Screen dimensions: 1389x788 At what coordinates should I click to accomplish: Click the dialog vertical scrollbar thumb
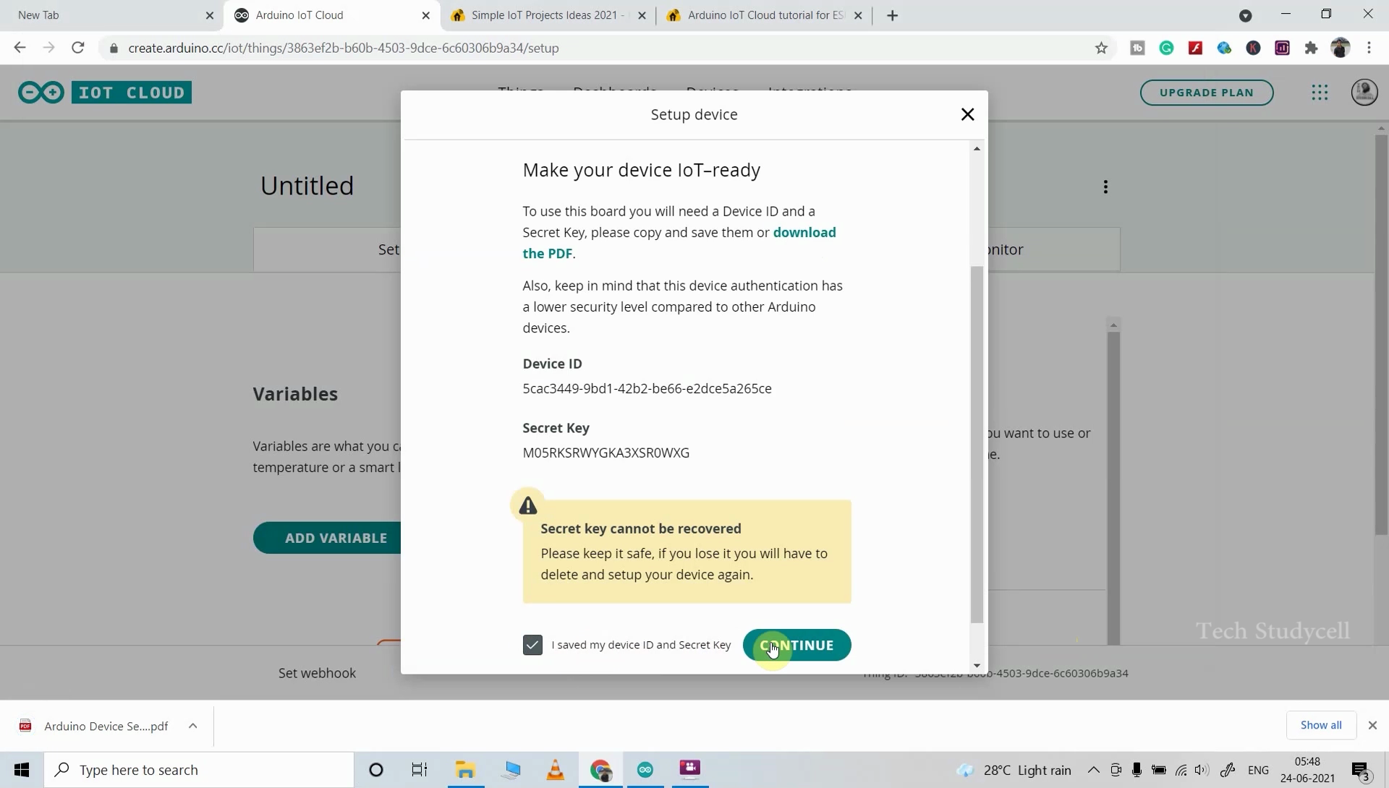977,444
